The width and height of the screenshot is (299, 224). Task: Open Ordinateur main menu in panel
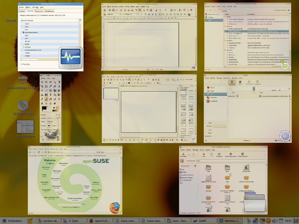coord(12,221)
